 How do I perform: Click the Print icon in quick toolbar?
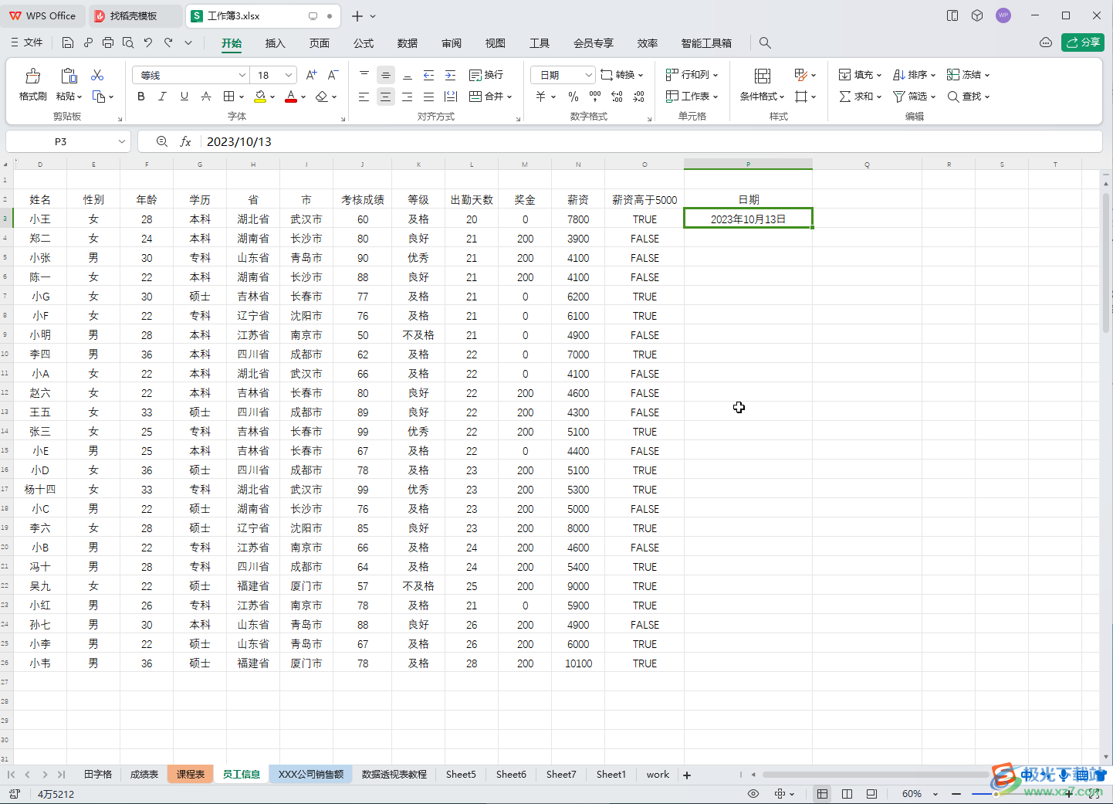pyautogui.click(x=108, y=43)
